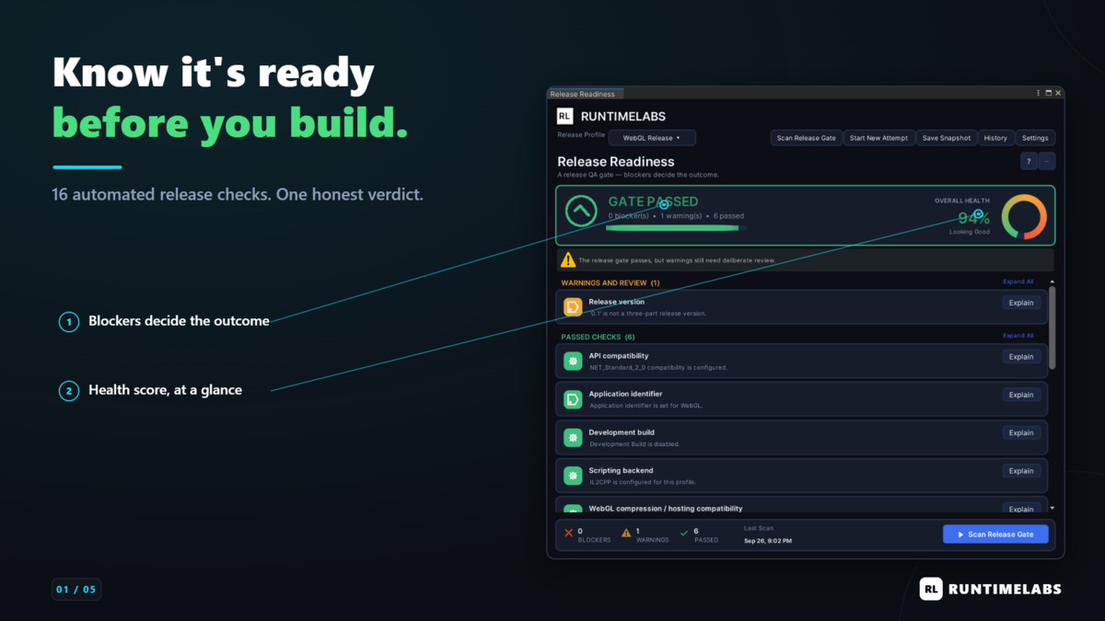Click the yellow warning triangle in the banner

[x=568, y=260]
